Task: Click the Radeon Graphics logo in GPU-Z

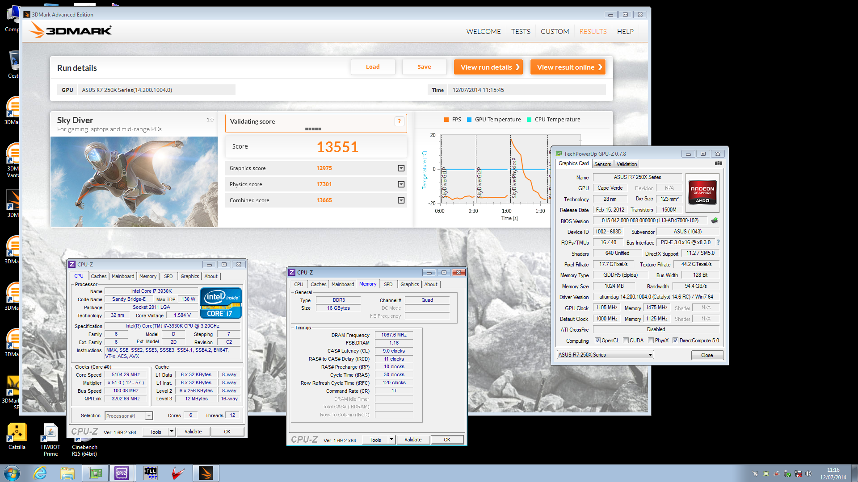Action: 702,193
